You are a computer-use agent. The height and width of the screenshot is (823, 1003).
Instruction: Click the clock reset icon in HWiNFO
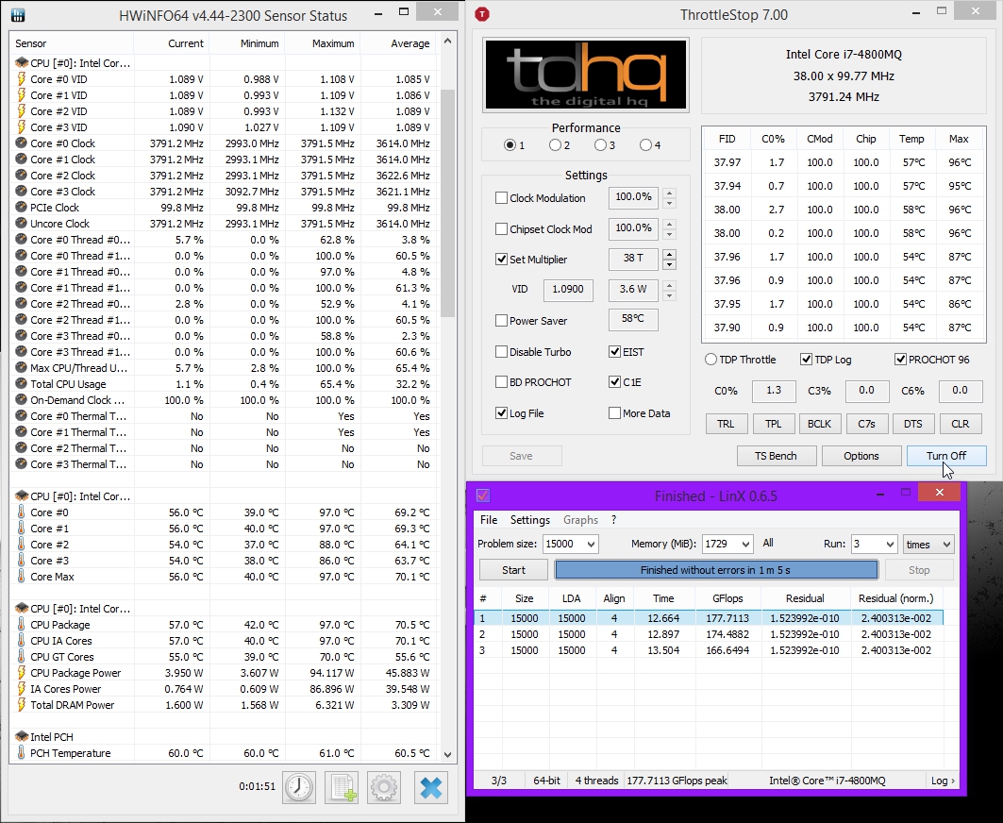pos(299,787)
